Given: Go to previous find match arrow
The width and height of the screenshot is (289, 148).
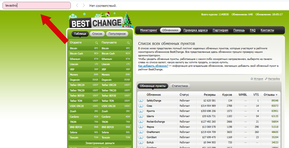Looking at the screenshot, I should click(77, 6).
